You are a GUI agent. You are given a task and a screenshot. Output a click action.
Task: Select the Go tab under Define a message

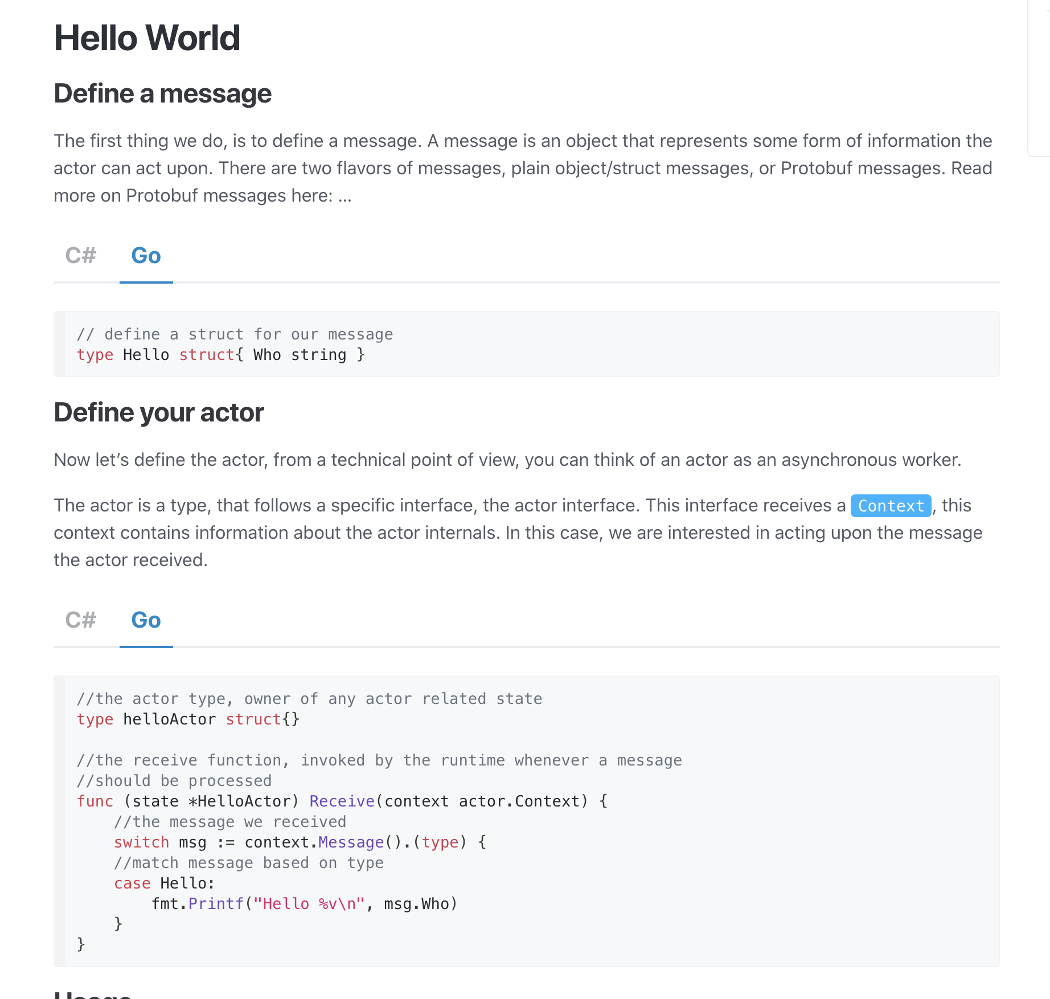(x=146, y=256)
